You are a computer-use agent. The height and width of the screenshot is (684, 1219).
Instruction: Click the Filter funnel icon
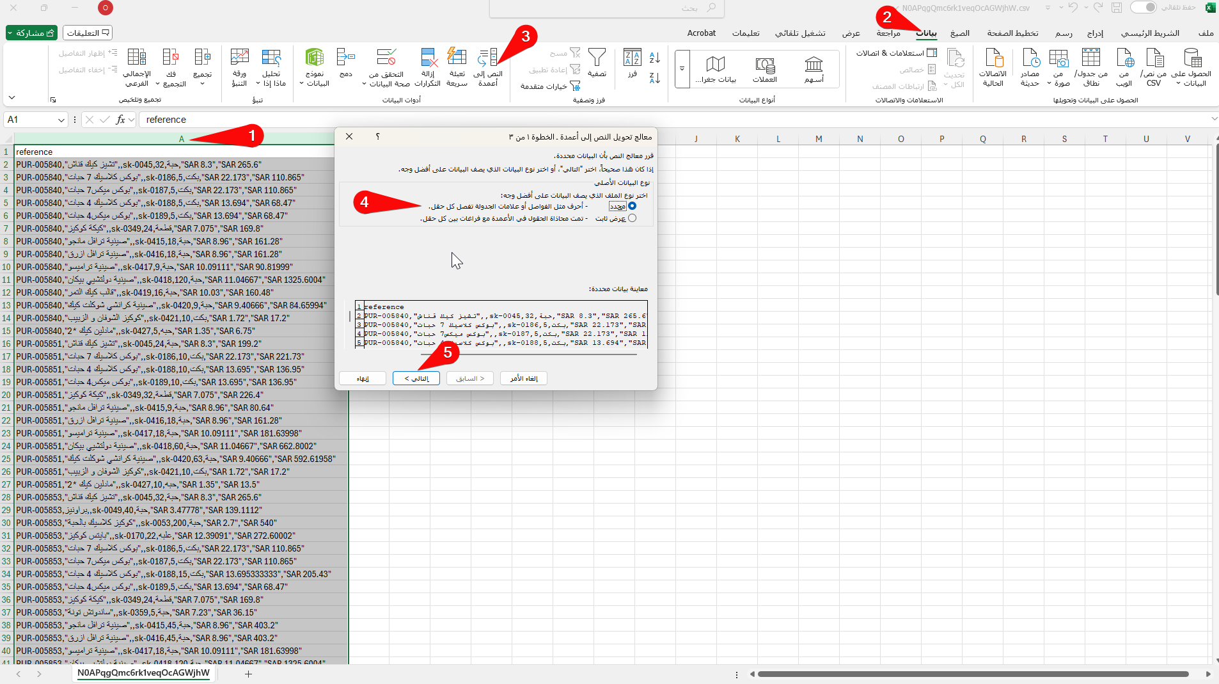[597, 59]
